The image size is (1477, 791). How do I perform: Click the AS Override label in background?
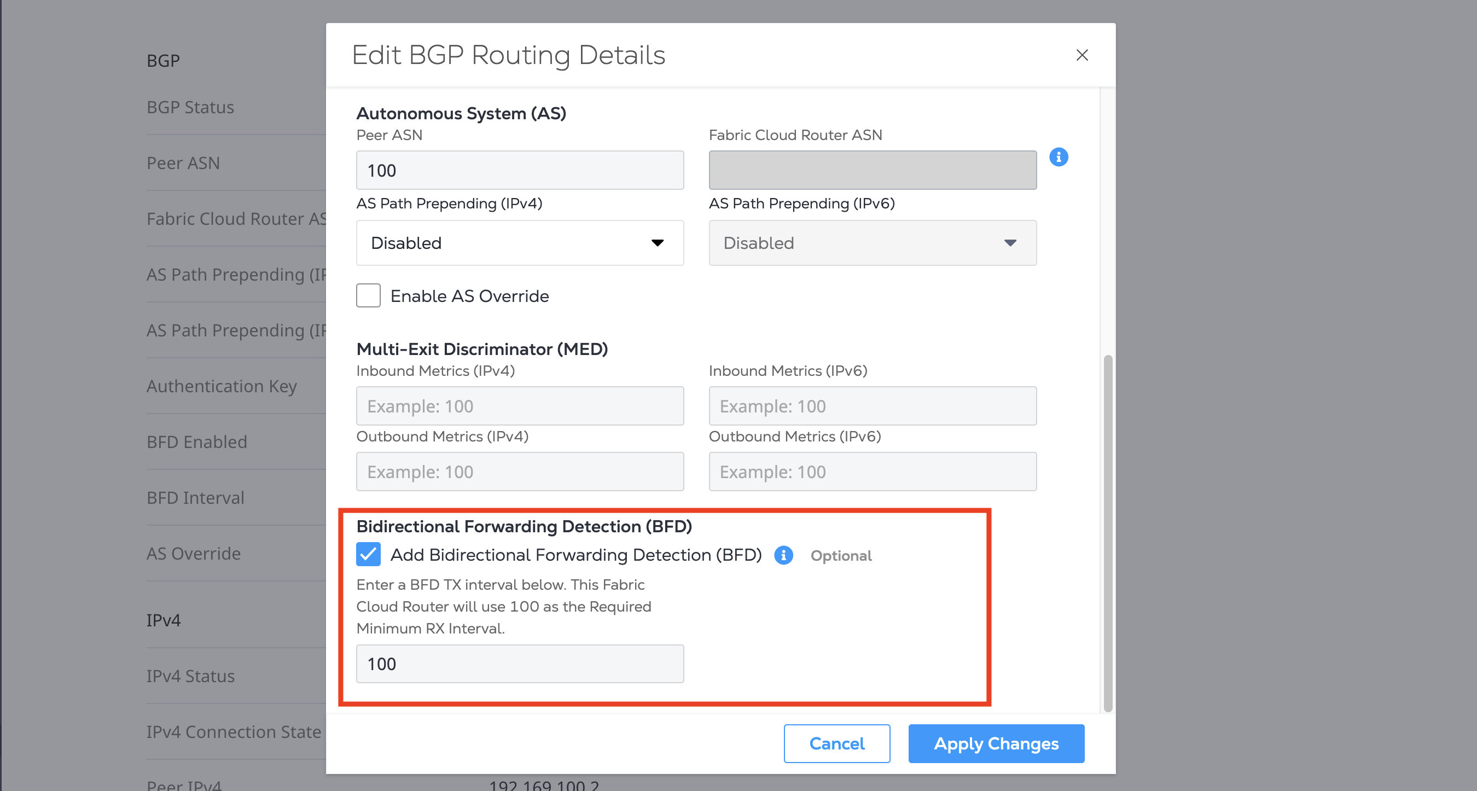click(194, 553)
